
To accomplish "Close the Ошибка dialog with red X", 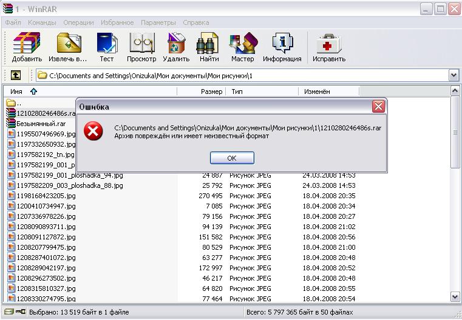I will pyautogui.click(x=378, y=107).
